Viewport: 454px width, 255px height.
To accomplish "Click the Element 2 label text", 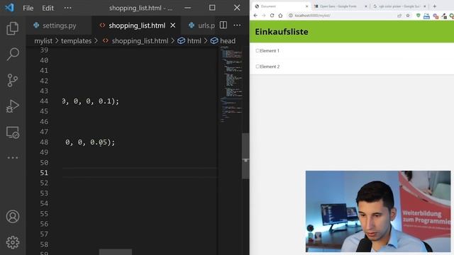I will pos(270,67).
